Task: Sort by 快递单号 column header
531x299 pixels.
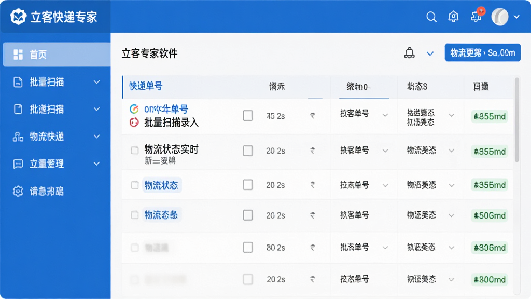Action: click(x=146, y=86)
